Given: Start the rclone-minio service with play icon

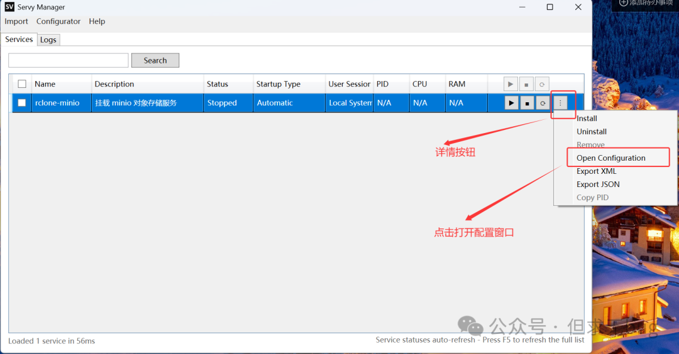Looking at the screenshot, I should tap(511, 103).
